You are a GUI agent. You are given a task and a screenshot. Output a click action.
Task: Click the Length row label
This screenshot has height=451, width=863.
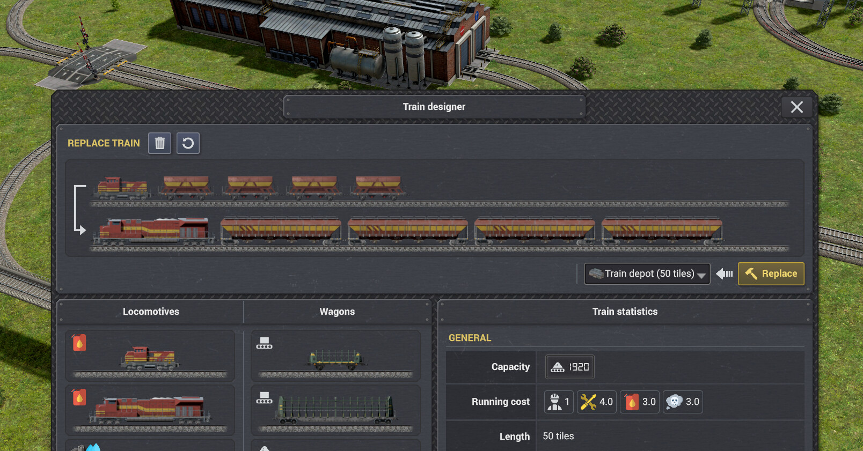tap(514, 437)
